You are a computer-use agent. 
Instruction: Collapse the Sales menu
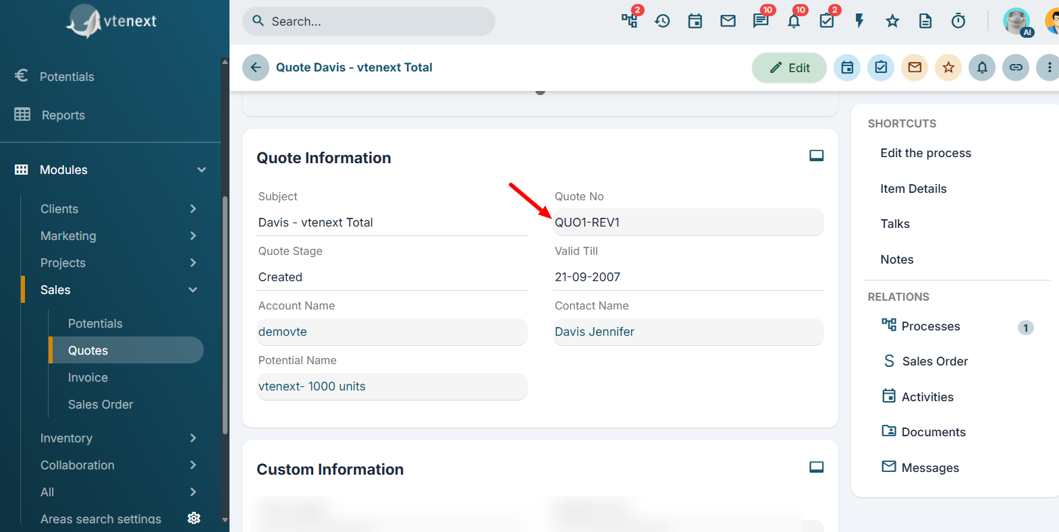pos(119,290)
